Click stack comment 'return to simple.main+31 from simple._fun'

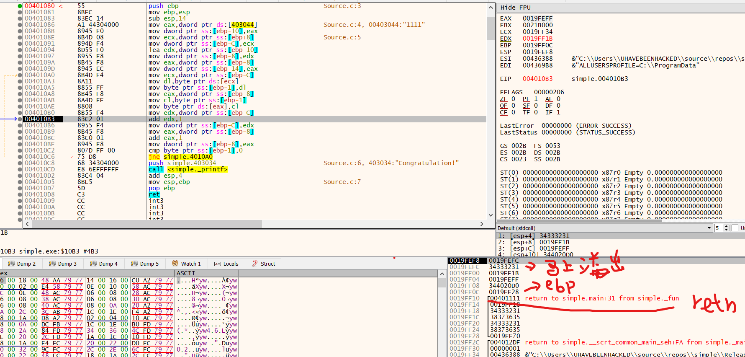click(602, 298)
